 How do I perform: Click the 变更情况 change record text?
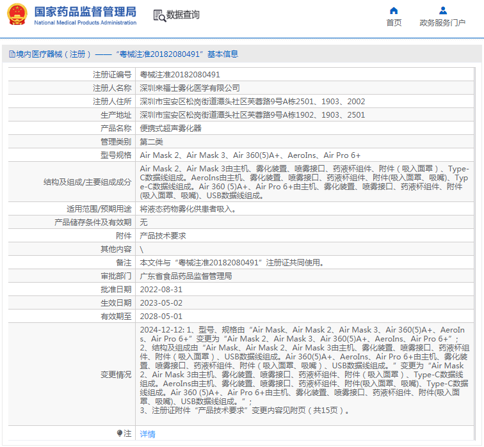tap(304, 370)
